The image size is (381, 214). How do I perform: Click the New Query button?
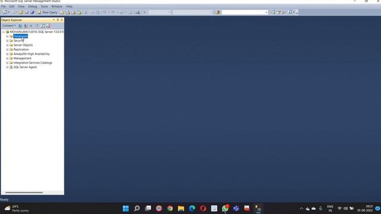point(48,12)
